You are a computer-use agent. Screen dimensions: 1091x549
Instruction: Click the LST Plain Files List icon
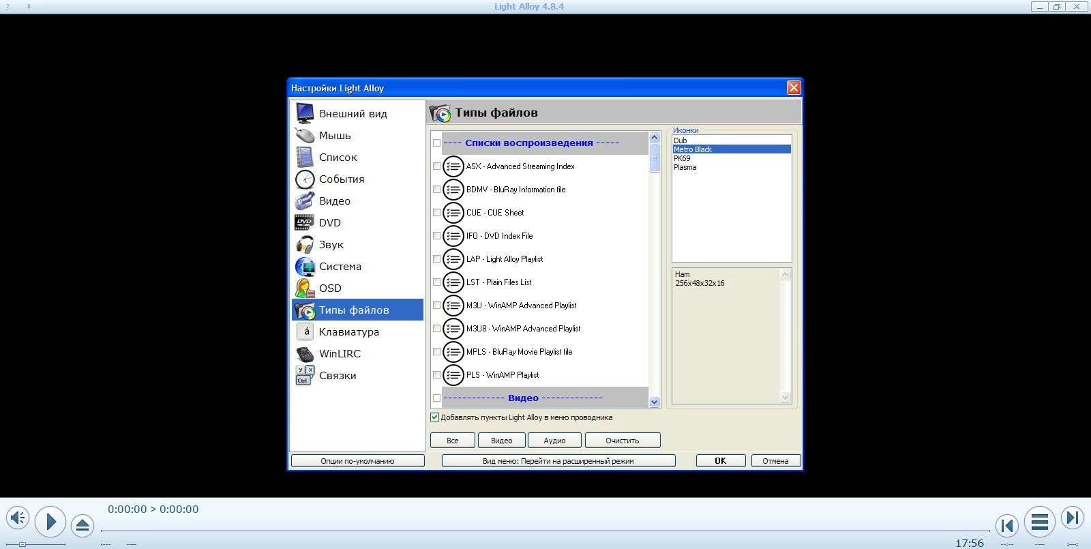click(x=453, y=282)
